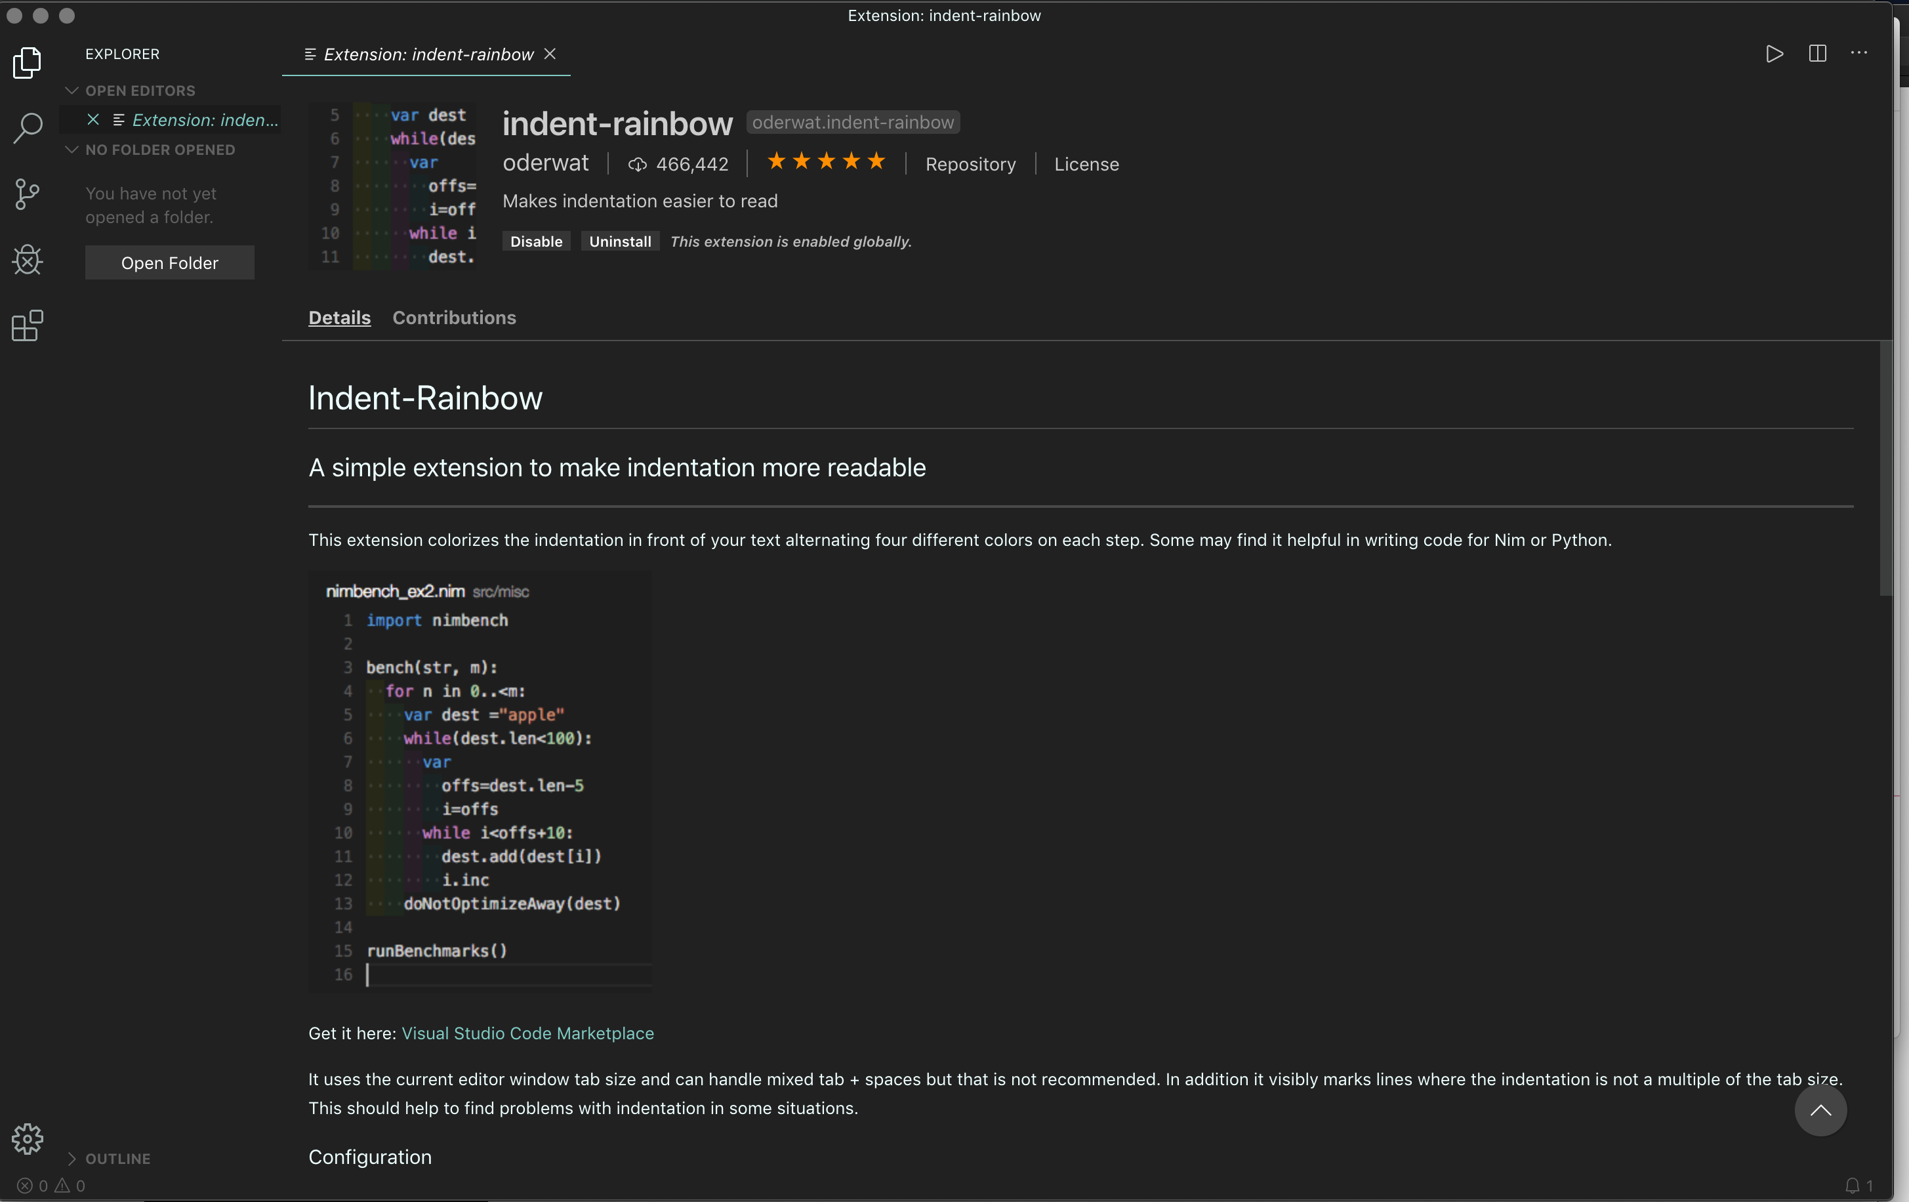Open the more actions ellipsis menu
Screen dimensions: 1909x1202
[x=1858, y=53]
